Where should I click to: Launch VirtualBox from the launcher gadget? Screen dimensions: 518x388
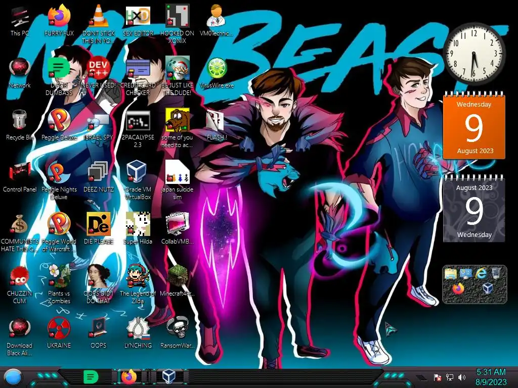click(488, 288)
